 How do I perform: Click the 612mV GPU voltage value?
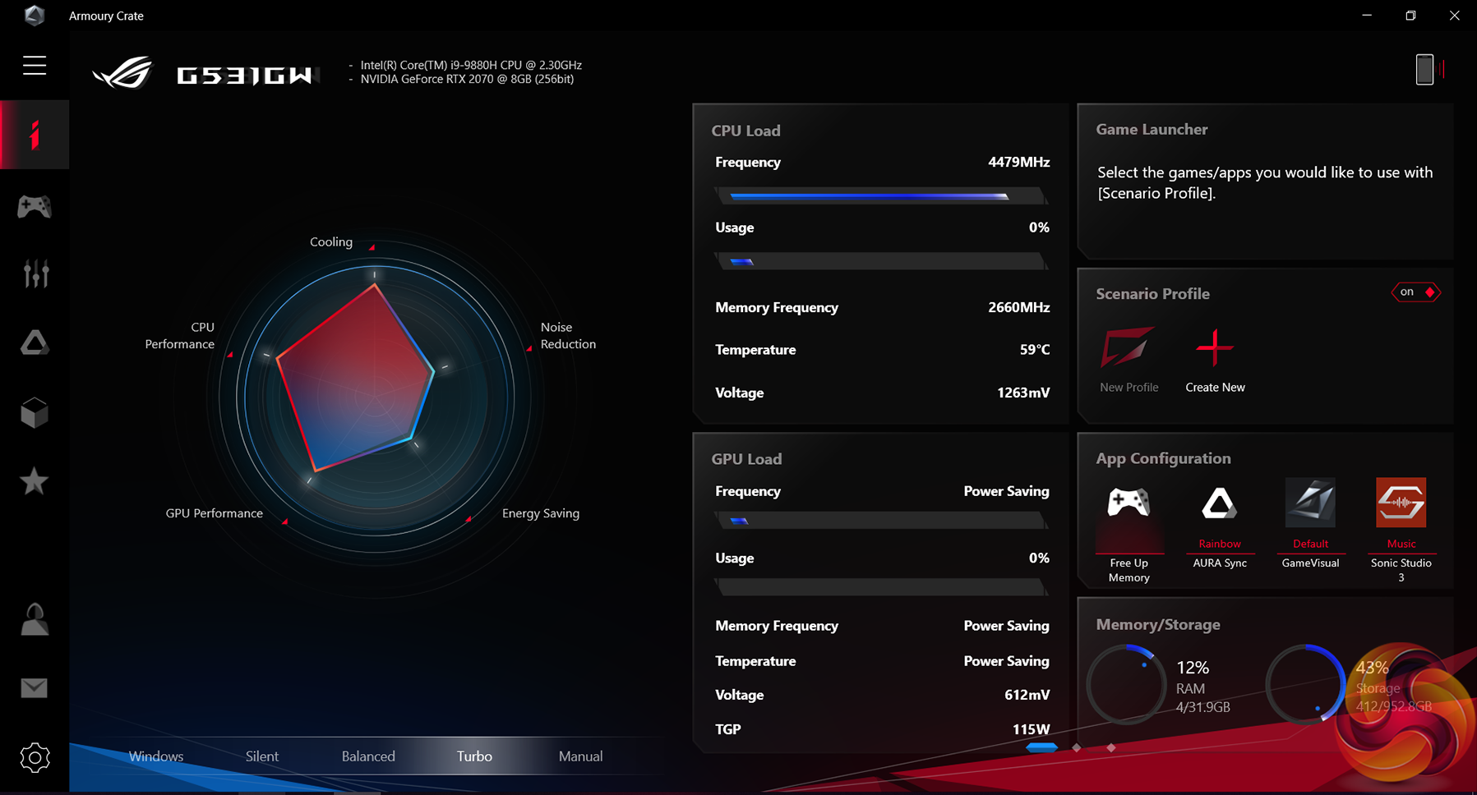tap(1027, 695)
